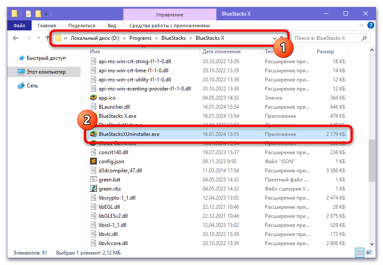Image resolution: width=383 pixels, height=265 pixels.
Task: Open the recent locations dropdown arrow
Action: 39,38
